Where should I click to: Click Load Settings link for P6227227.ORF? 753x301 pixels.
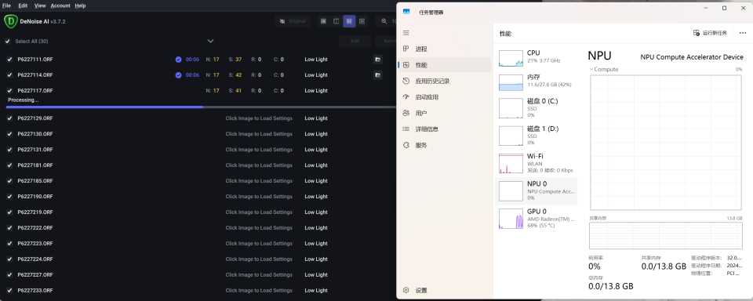pyautogui.click(x=259, y=274)
